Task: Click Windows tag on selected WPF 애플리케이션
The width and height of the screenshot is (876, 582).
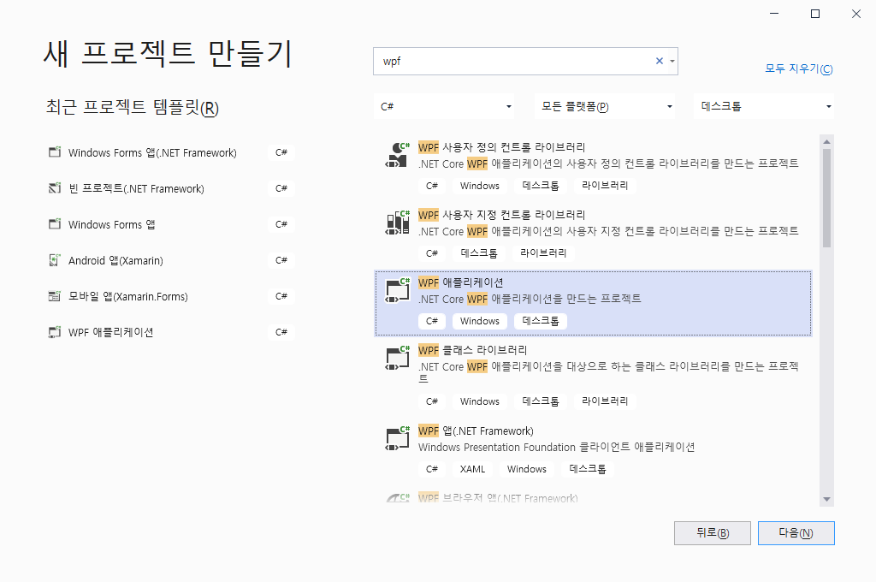Action: point(479,321)
